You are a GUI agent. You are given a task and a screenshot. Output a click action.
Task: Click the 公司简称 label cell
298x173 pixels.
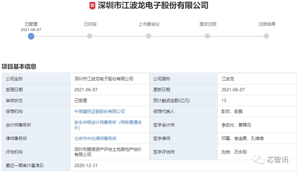click(183, 79)
